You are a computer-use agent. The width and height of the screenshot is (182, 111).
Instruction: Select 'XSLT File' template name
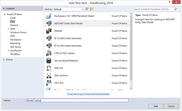[x=59, y=83]
